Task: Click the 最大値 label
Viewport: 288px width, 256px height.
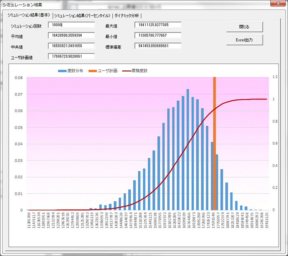Action: click(x=111, y=26)
